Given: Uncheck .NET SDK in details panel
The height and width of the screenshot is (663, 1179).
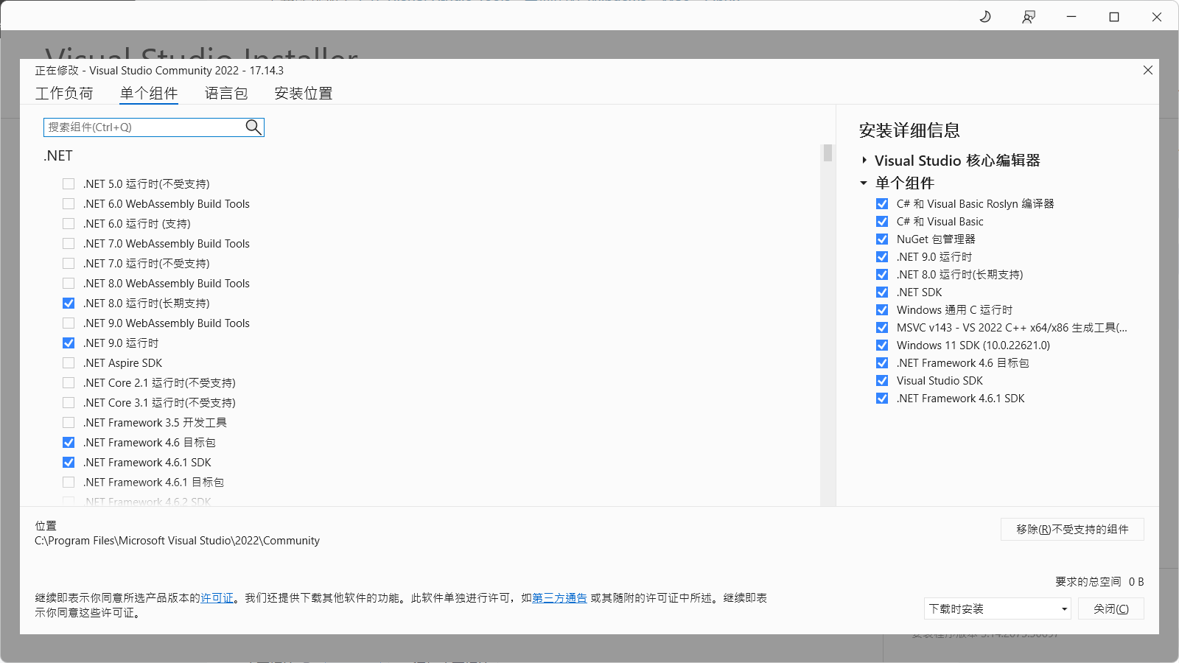Looking at the screenshot, I should (x=882, y=292).
